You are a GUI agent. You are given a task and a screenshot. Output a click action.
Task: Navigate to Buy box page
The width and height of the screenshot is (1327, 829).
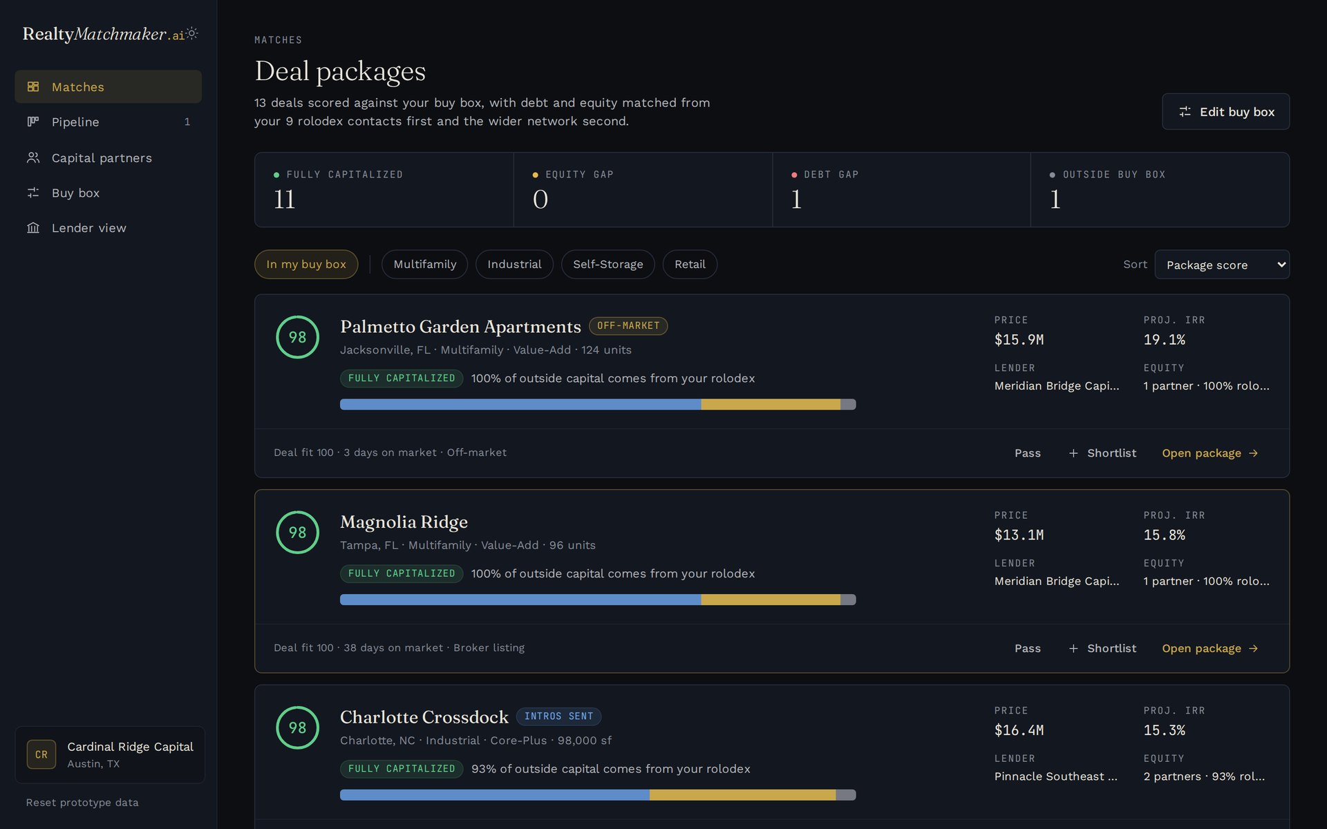(x=109, y=193)
